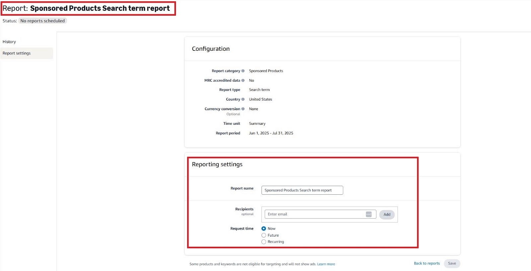Viewport: 531px width, 271px height.
Task: Select the Recurring request time option
Action: click(x=264, y=242)
